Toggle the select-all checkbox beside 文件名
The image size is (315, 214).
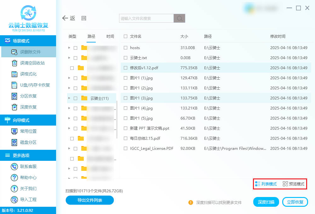click(125, 37)
